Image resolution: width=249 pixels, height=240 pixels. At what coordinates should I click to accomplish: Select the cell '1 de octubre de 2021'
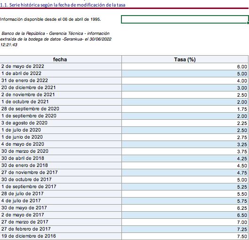61,102
